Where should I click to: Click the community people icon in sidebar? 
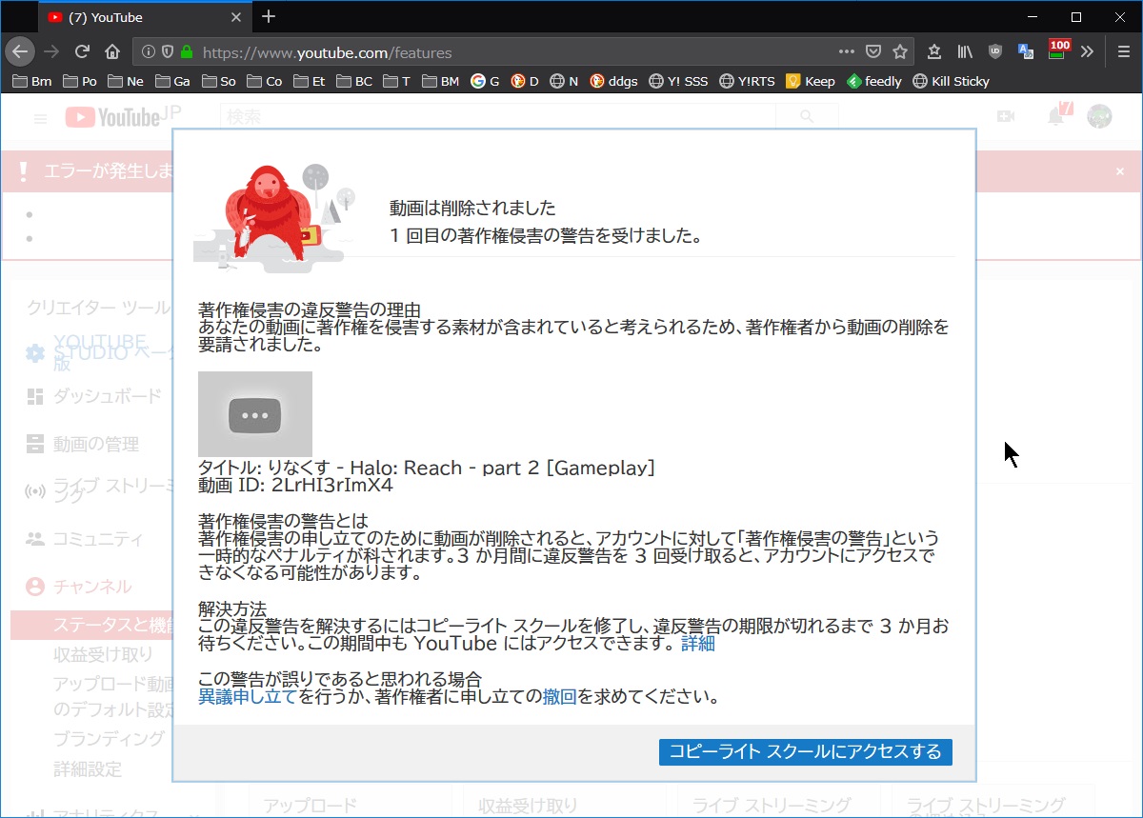coord(35,539)
